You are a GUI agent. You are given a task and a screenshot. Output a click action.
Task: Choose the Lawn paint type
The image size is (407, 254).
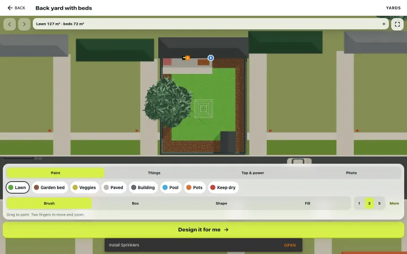coord(18,187)
